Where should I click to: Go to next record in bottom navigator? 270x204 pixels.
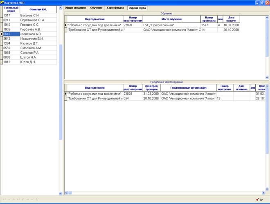[14, 199]
